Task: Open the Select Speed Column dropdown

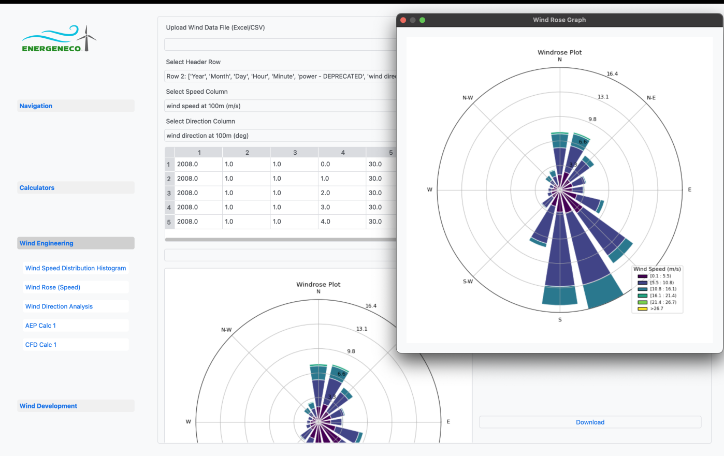Action: click(280, 106)
